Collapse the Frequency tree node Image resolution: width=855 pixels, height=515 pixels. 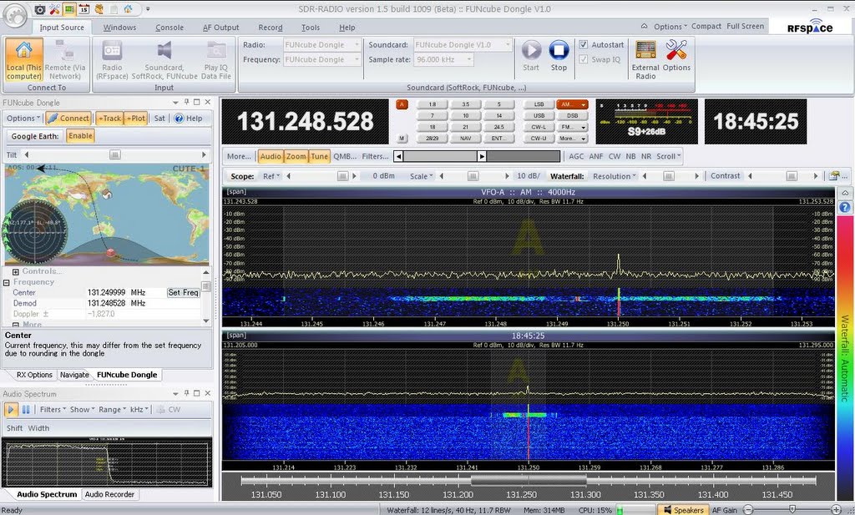(x=7, y=282)
